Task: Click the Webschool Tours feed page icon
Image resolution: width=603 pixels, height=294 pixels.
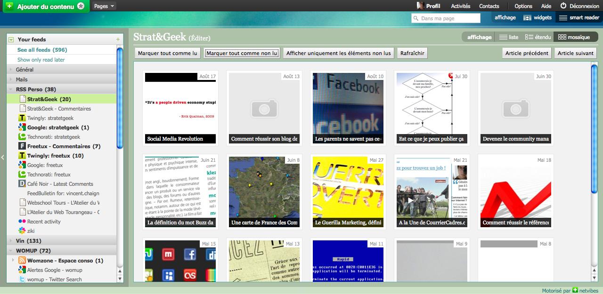Action: click(x=23, y=203)
